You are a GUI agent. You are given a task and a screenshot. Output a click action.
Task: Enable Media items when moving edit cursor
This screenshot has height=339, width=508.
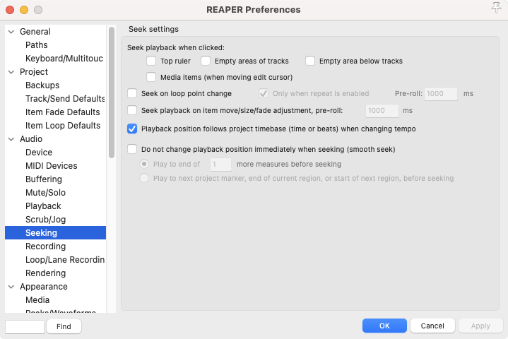[151, 77]
